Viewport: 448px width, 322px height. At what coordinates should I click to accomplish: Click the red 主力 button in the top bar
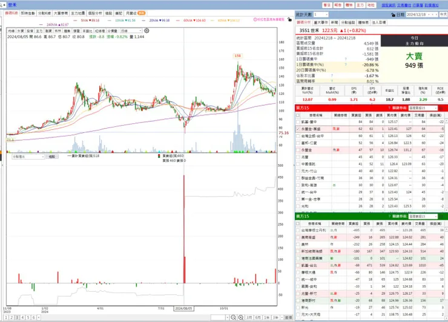(x=360, y=5)
